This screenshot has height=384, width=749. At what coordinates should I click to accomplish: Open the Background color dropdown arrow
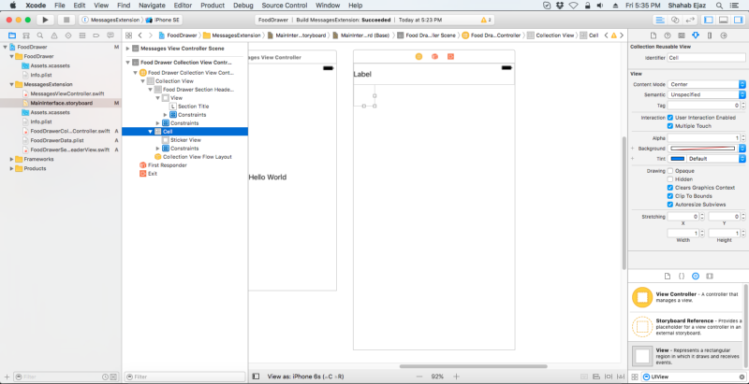(x=742, y=149)
